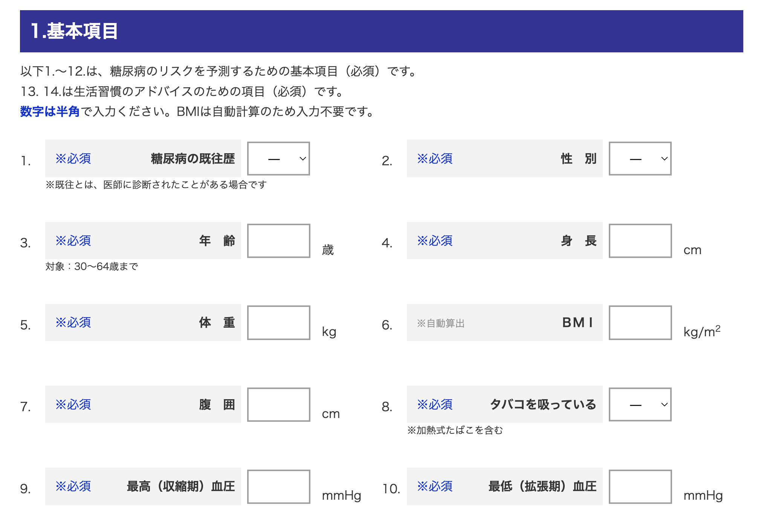Click the 糖尿病の既往歴 label
Screen dimensions: 764x531
pos(193,159)
